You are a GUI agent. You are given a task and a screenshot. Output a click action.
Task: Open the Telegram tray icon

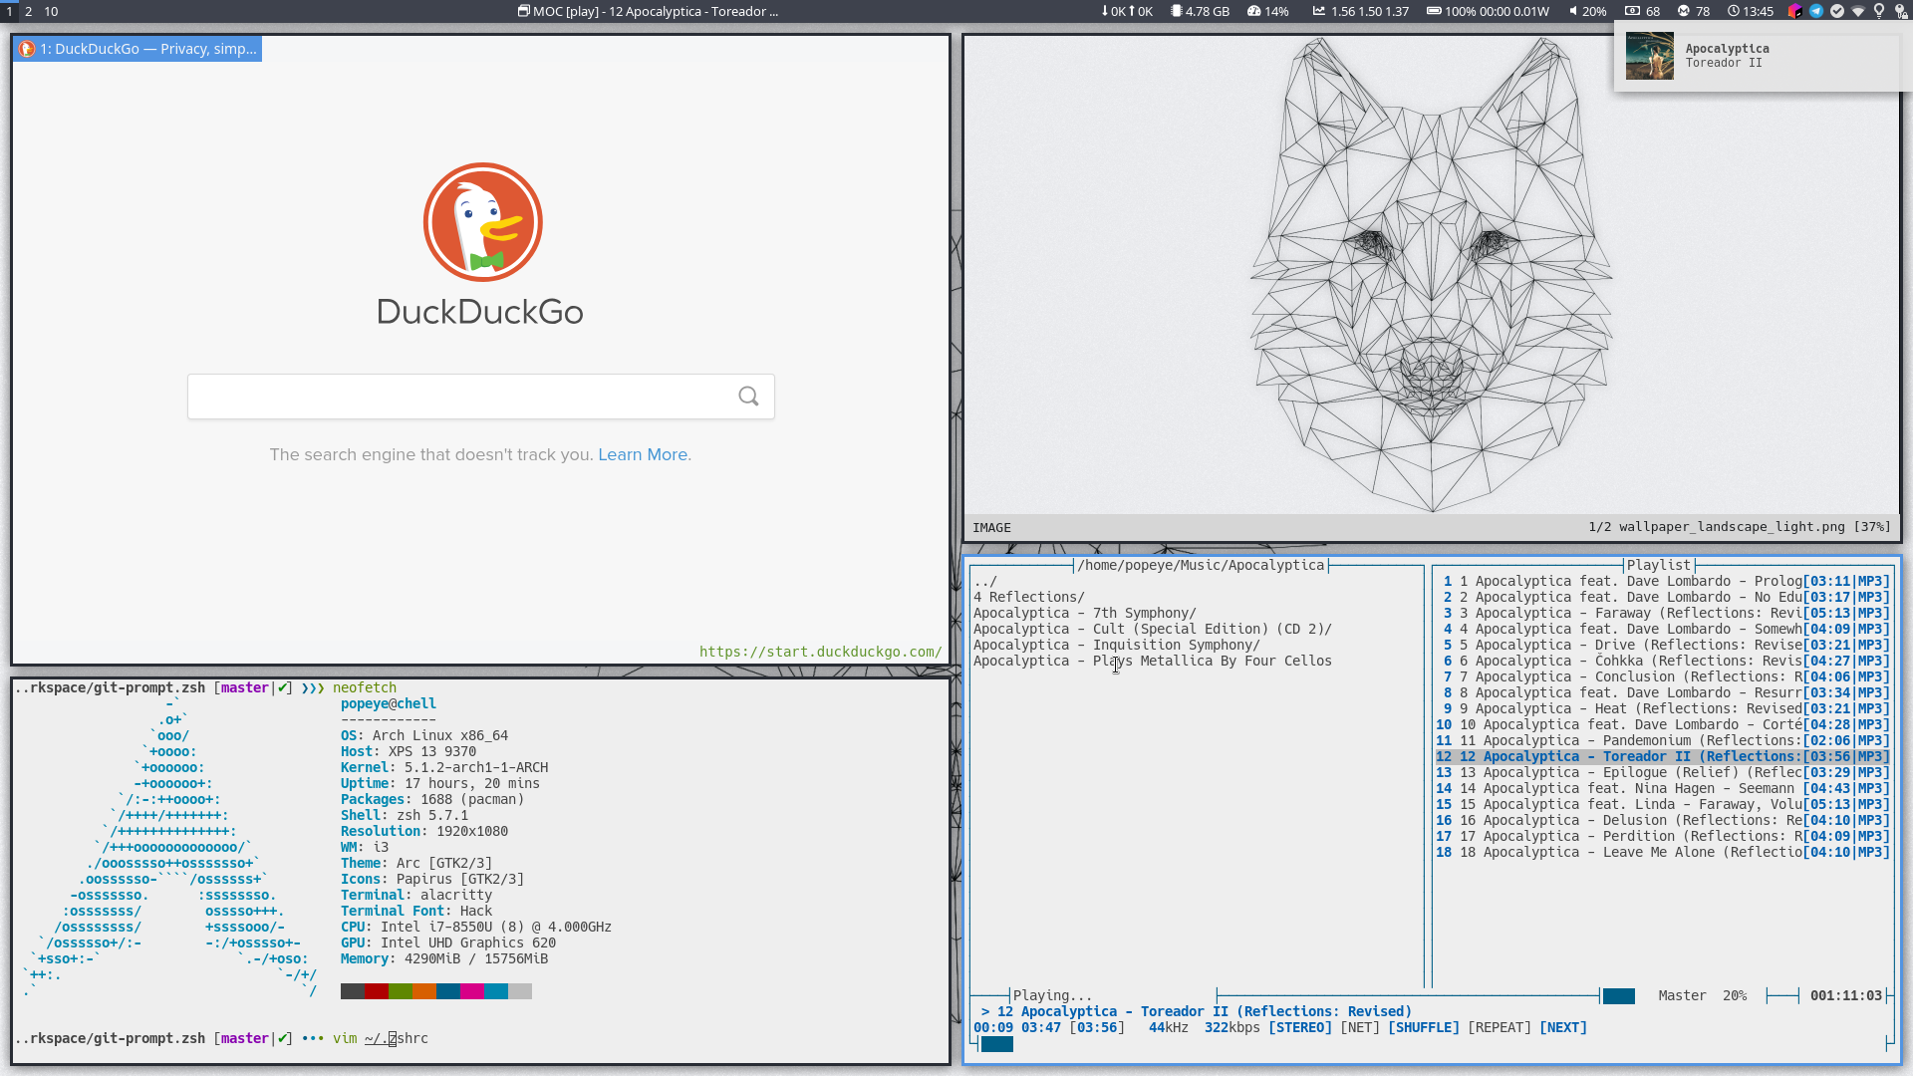tap(1816, 11)
